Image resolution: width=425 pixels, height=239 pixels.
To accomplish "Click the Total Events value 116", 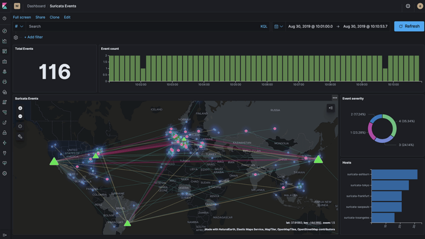I will pyautogui.click(x=54, y=72).
